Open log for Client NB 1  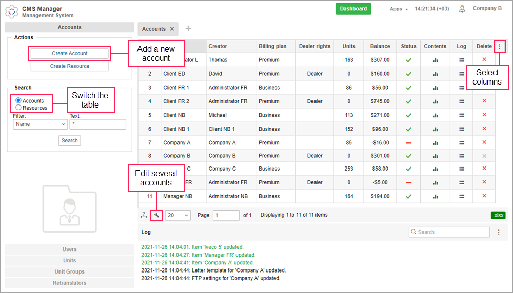click(x=462, y=129)
